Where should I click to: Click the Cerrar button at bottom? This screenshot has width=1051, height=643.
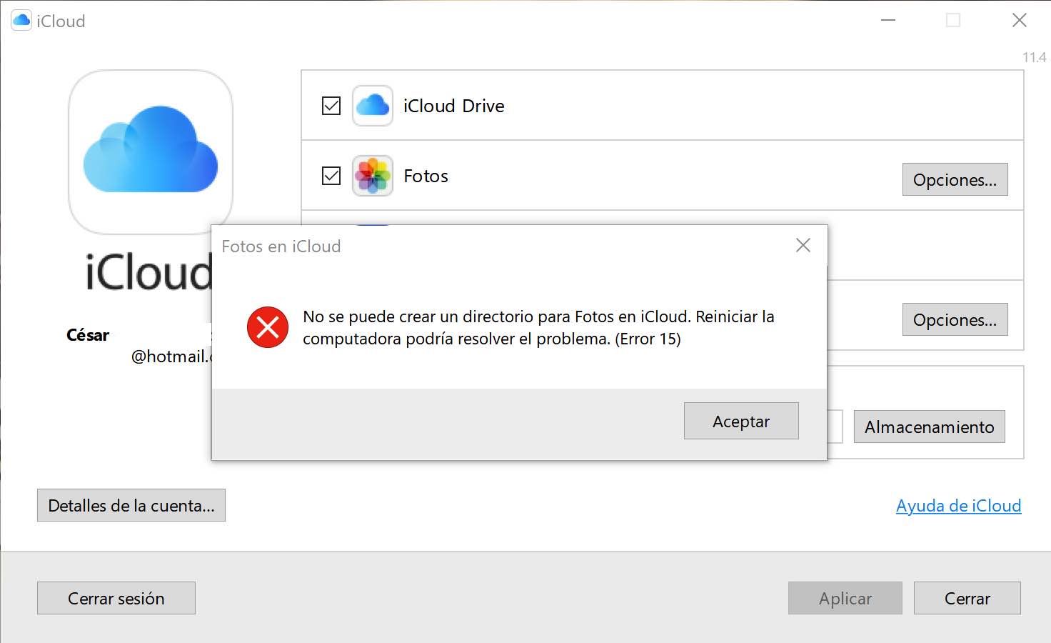pyautogui.click(x=967, y=598)
